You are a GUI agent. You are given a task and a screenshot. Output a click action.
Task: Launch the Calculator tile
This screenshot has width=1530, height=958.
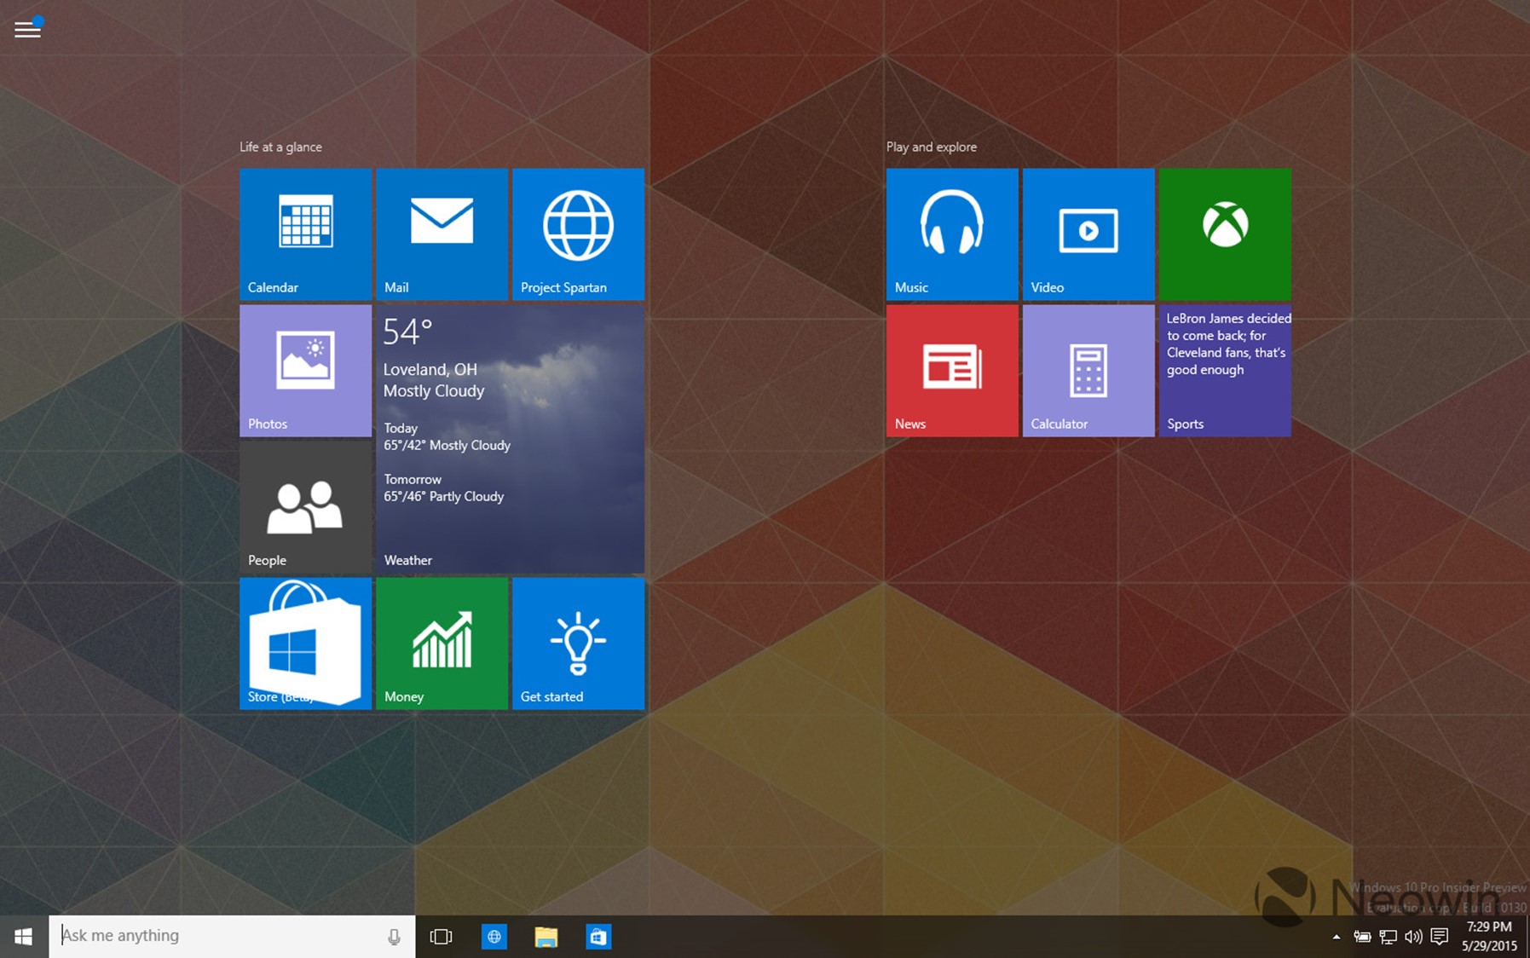(1088, 370)
